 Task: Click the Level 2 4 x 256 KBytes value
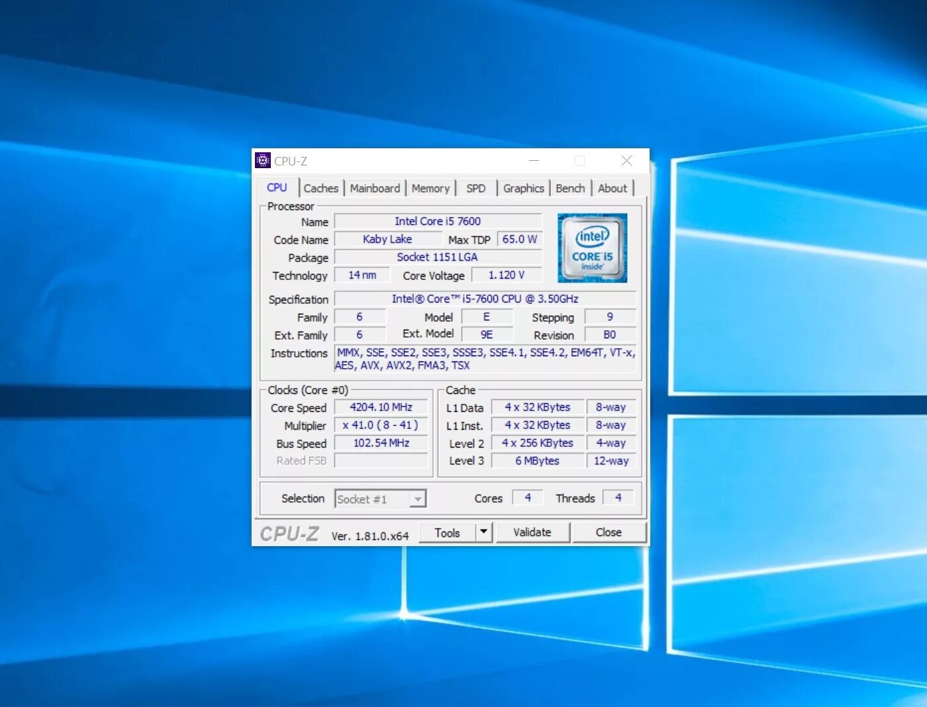538,443
